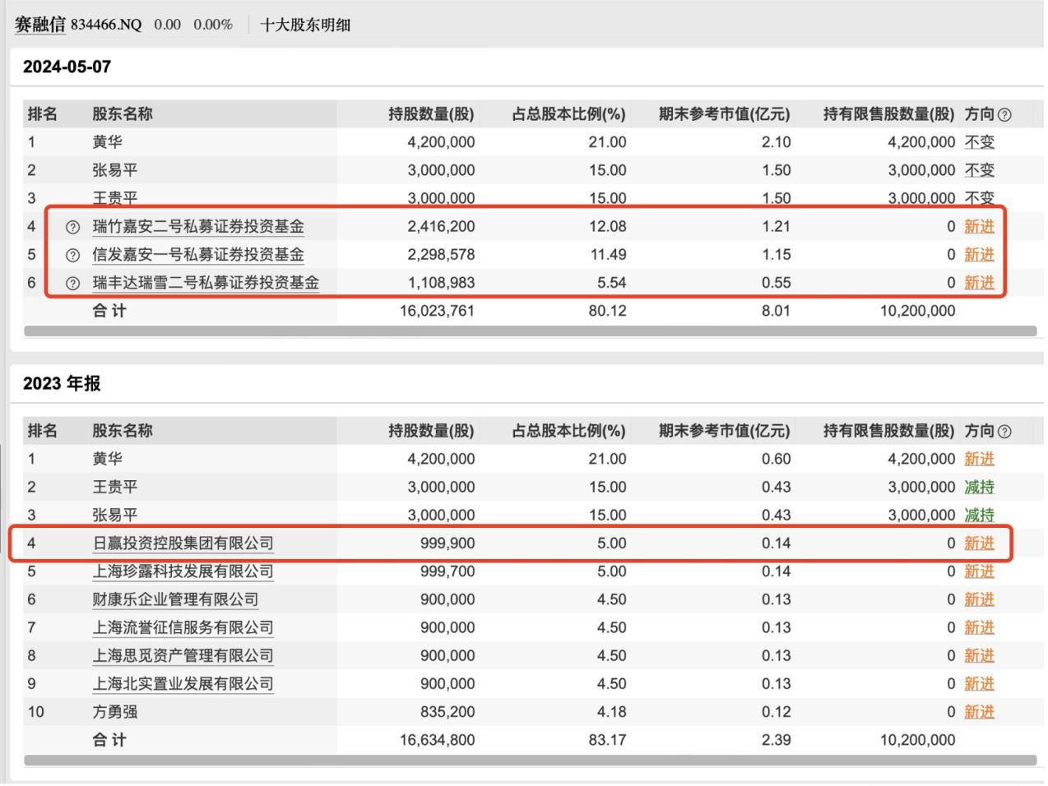Click 持股数量(股) header in 2024-05-07 table
The width and height of the screenshot is (1048, 786).
(432, 114)
